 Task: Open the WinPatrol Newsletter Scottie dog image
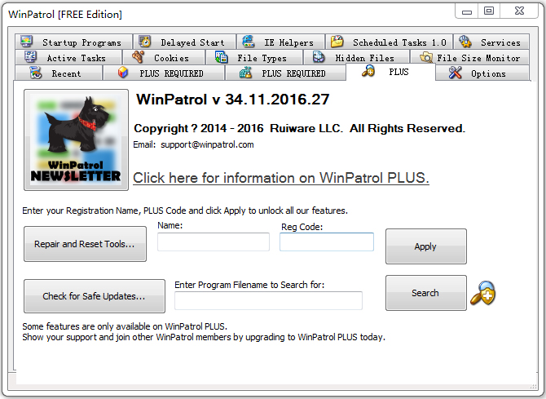(76, 140)
